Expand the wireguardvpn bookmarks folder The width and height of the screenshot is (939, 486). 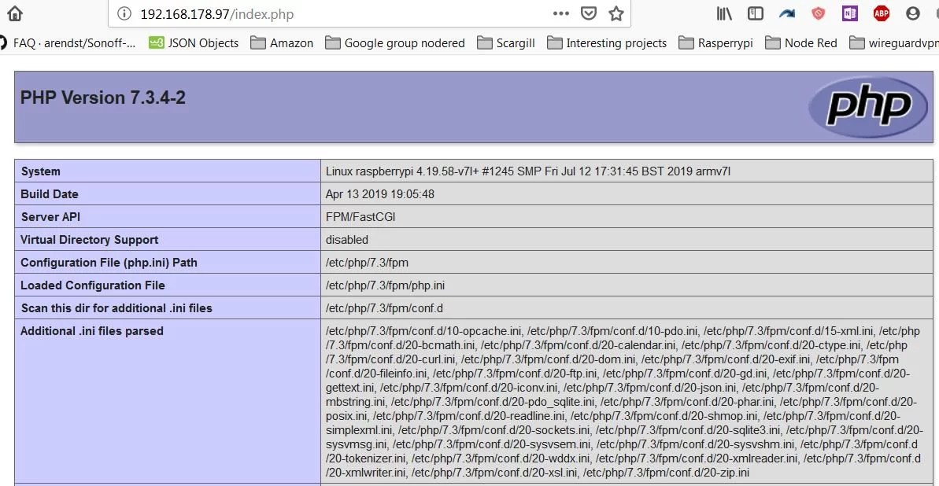tap(894, 43)
